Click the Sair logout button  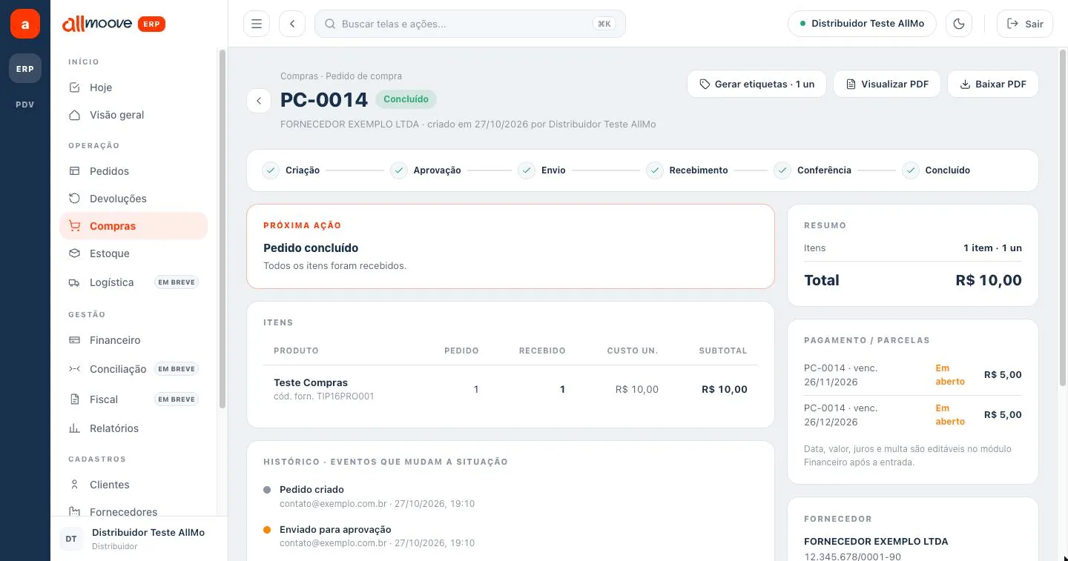(x=1025, y=24)
